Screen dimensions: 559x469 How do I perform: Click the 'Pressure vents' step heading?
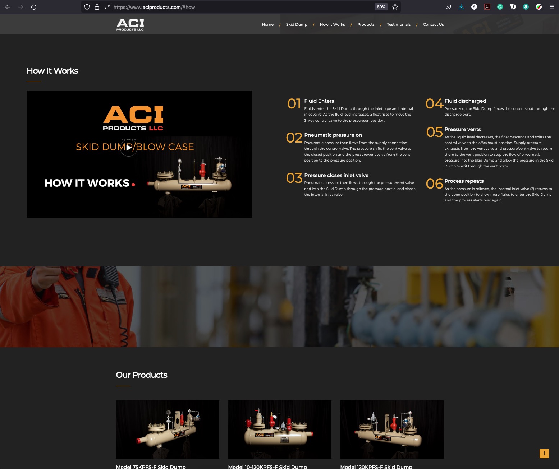pos(463,129)
